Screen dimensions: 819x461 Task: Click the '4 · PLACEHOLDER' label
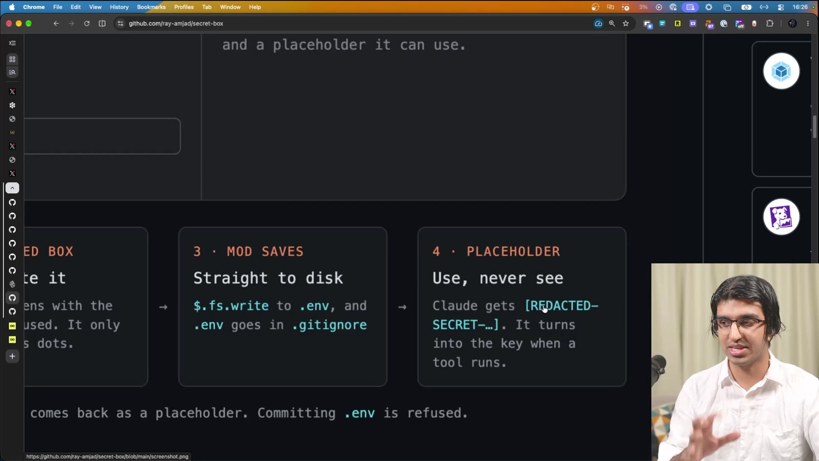496,252
